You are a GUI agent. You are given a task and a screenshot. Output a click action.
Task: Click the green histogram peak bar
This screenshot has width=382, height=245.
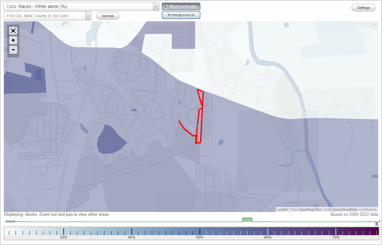247,220
